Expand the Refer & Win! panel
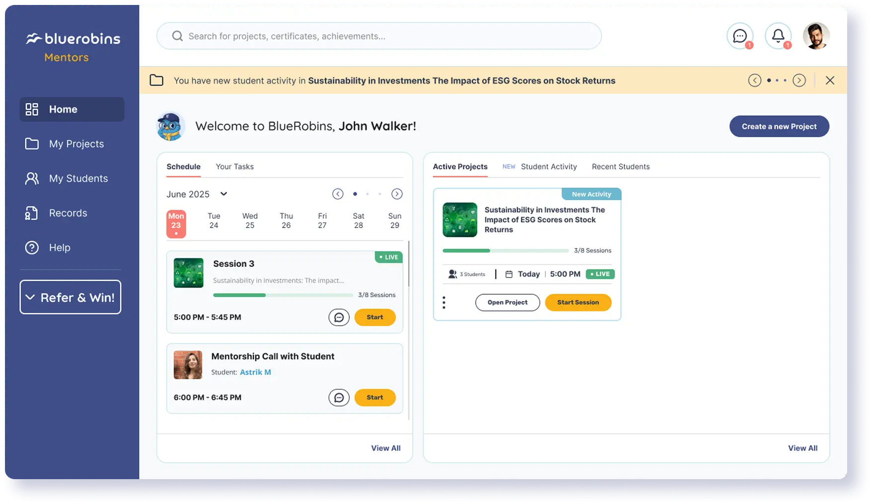The height and width of the screenshot is (504, 872). (x=71, y=297)
